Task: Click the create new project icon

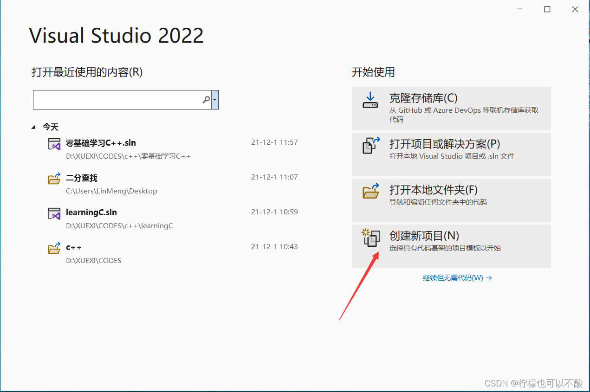Action: click(x=370, y=238)
